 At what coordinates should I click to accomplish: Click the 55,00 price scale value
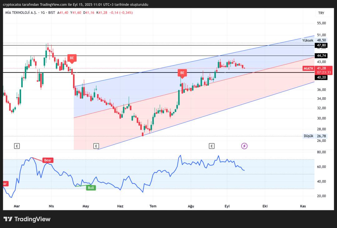click(321, 23)
